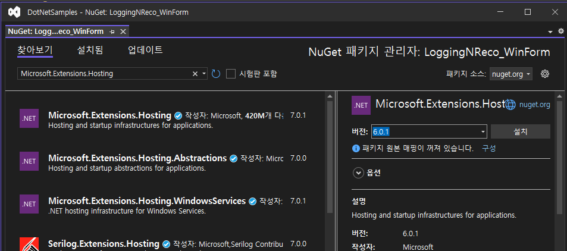This screenshot has height=251, width=567.
Task: Click version 7.0.0 of Hosting.Abstractions row
Action: click(x=298, y=158)
